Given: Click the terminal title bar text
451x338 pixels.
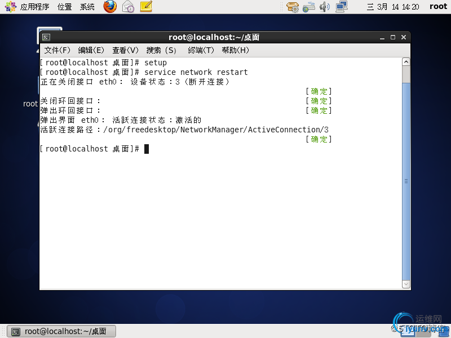Looking at the screenshot, I should point(214,37).
